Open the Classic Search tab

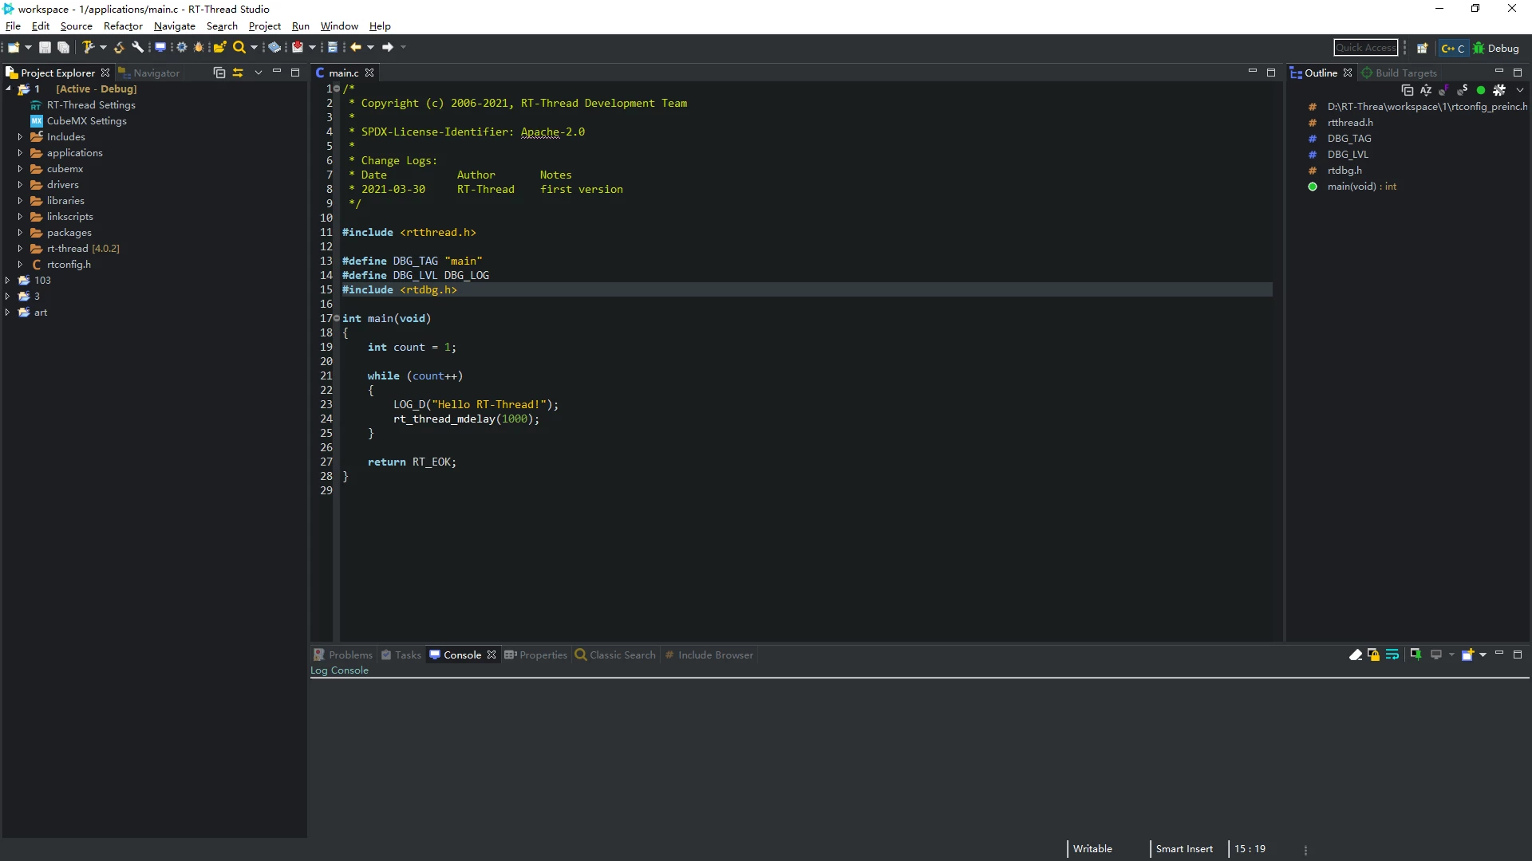coord(615,655)
